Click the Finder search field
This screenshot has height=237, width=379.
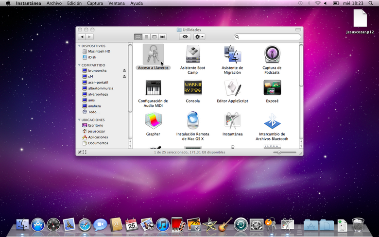point(267,37)
